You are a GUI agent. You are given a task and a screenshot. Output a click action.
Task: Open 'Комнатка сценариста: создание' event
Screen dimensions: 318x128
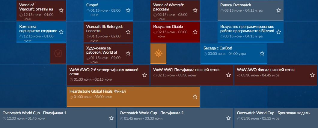[41, 32]
